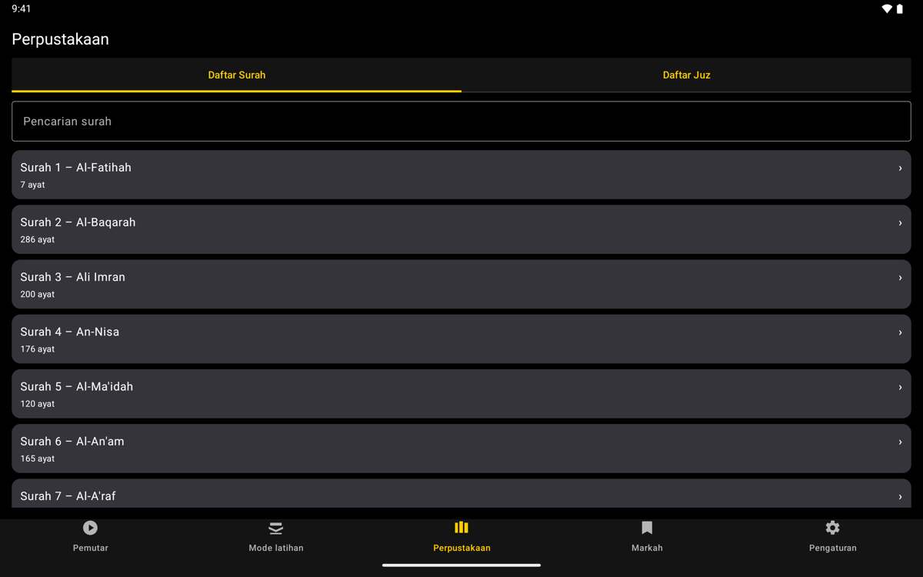Tap the Pemutar navigation label
Screen dimensions: 923x577
(90, 548)
